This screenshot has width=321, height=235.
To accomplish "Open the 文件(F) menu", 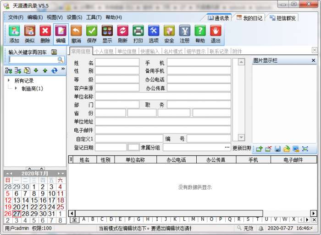I will 16,17.
